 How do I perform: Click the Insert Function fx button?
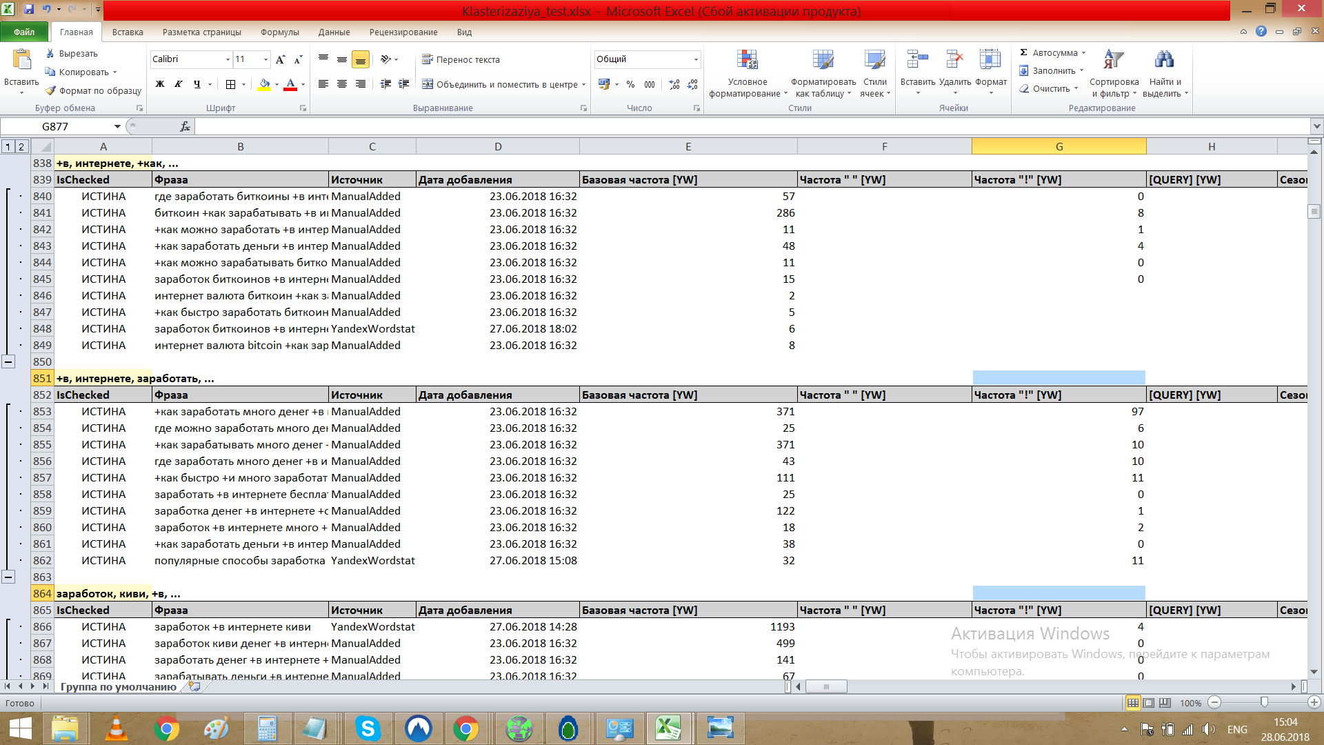click(x=185, y=126)
